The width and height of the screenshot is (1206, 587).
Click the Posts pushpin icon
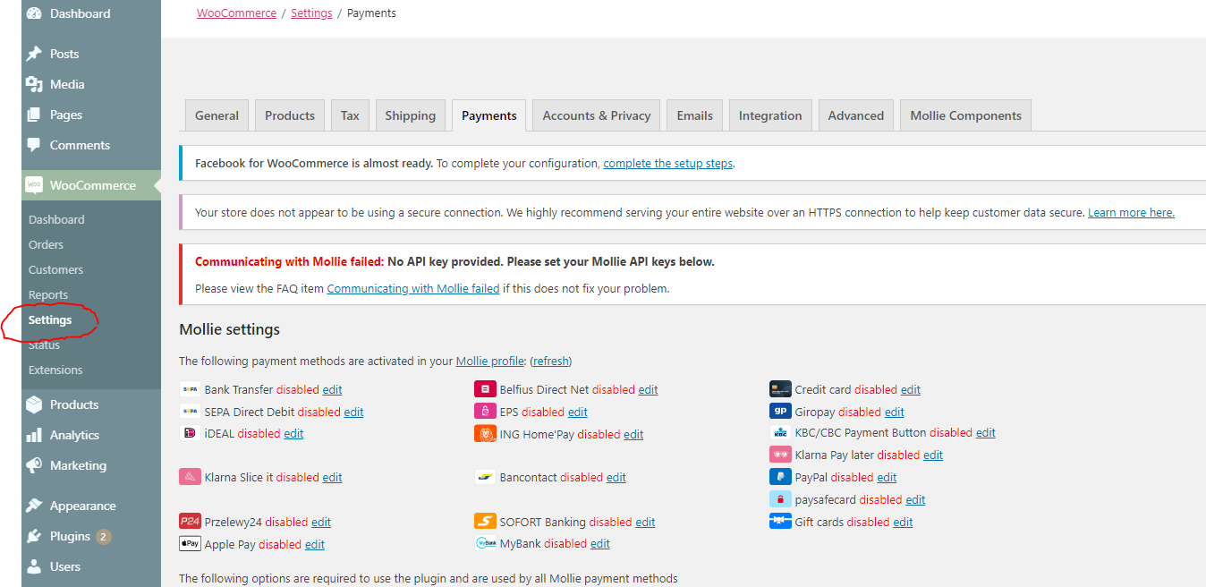click(x=34, y=54)
